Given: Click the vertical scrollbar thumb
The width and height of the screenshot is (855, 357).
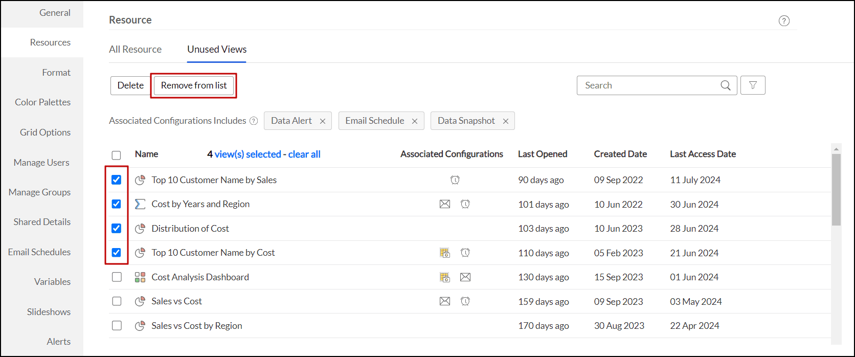Looking at the screenshot, I should tap(836, 189).
